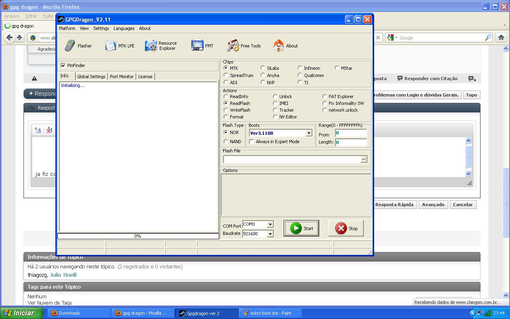This screenshot has height=319, width=510.
Task: Select MTK chip radio button
Action: (x=226, y=68)
